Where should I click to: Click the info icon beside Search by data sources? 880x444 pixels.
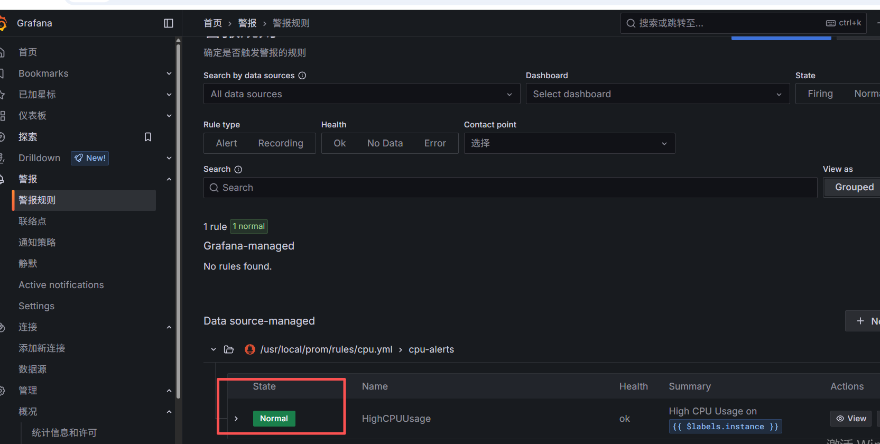302,76
